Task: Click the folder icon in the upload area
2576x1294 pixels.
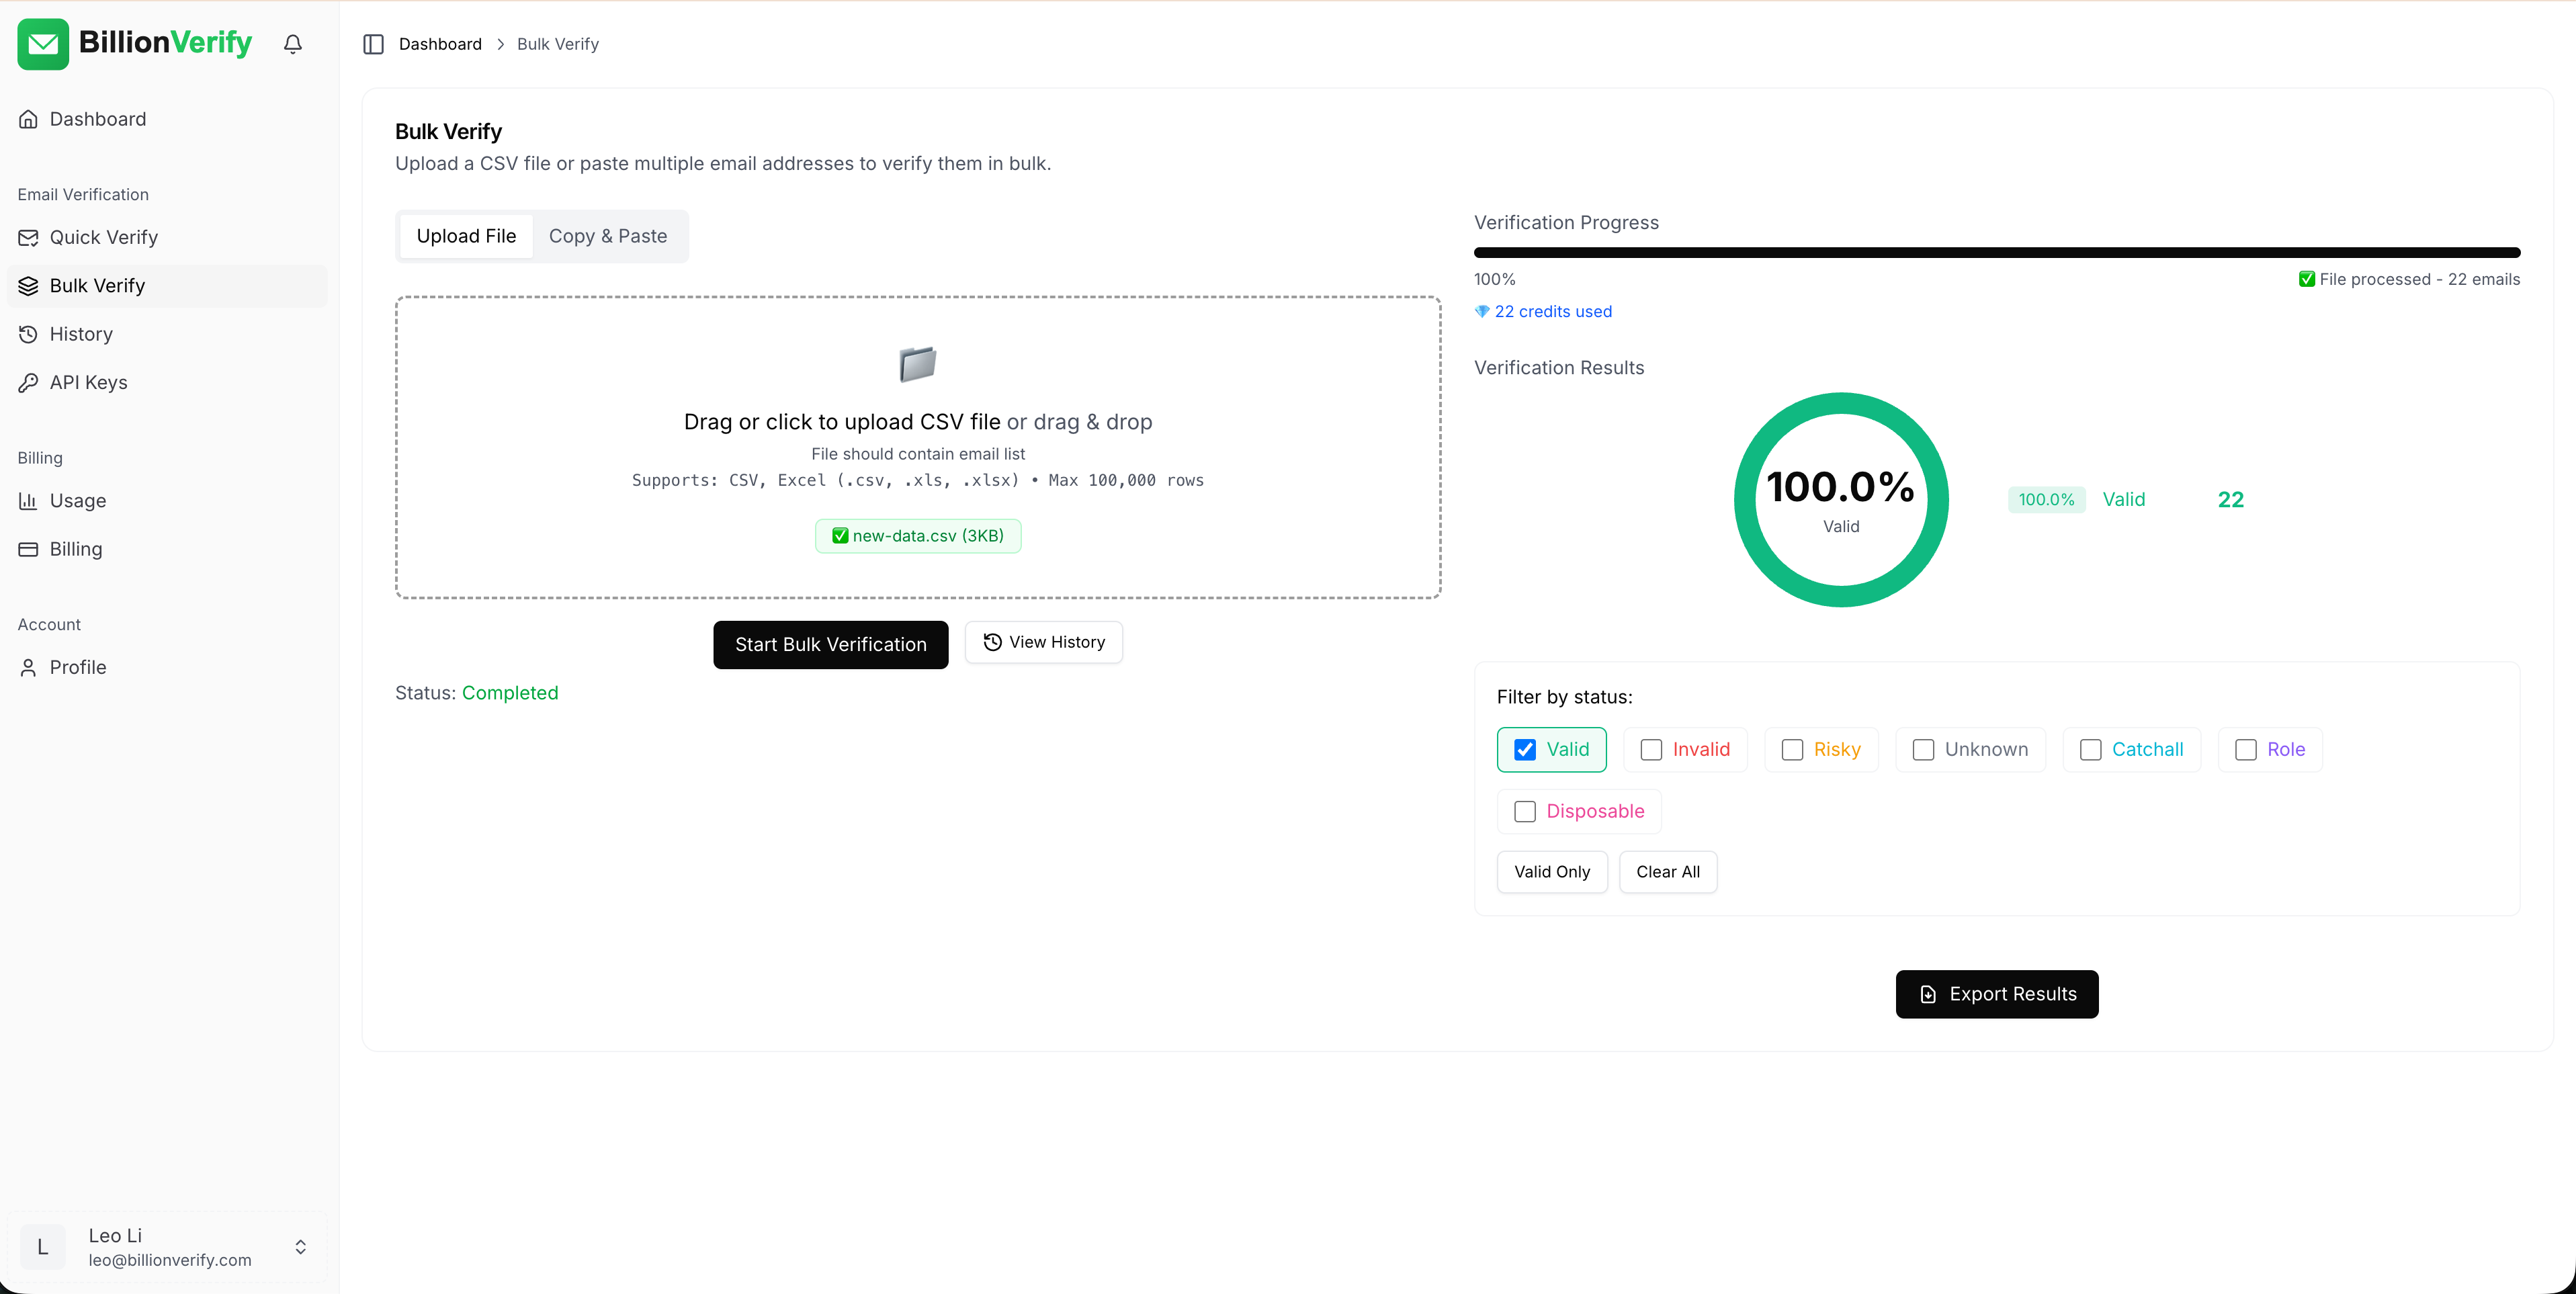Action: [917, 363]
